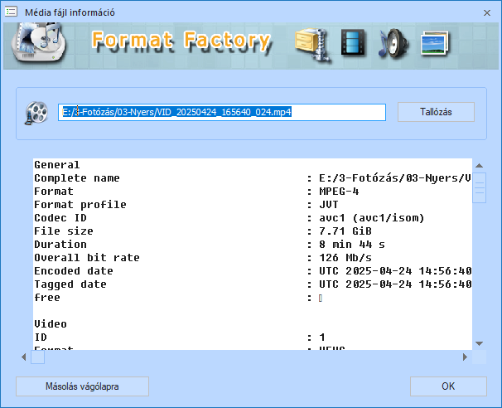Click the Complete name path value

pos(395,178)
